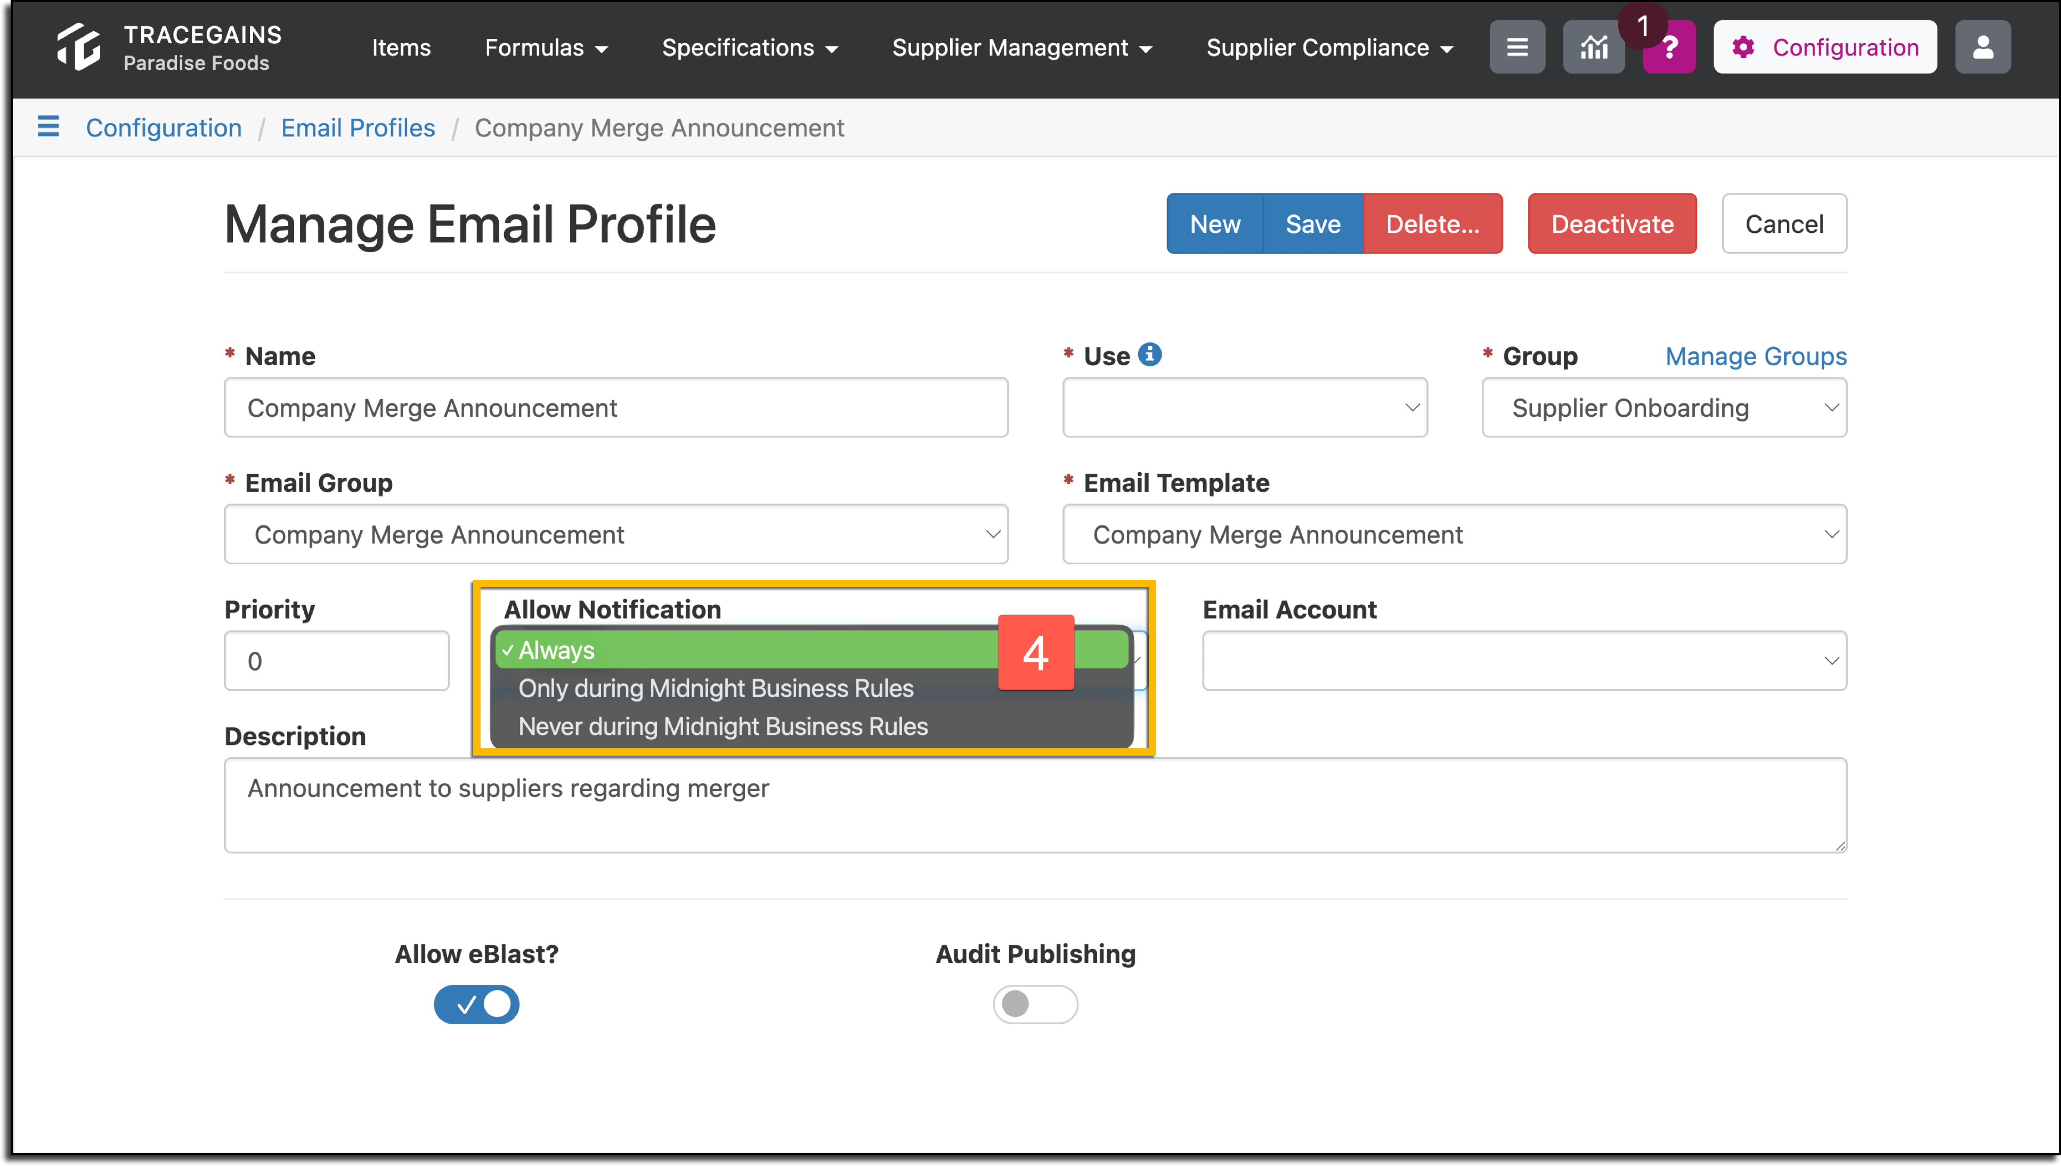Click the info icon beside Use
Viewport: 2061px width, 1166px height.
(1150, 354)
